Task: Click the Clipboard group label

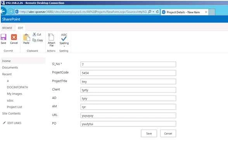Action: pyautogui.click(x=33, y=51)
